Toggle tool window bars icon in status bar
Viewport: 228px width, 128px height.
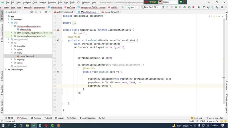click(2, 121)
